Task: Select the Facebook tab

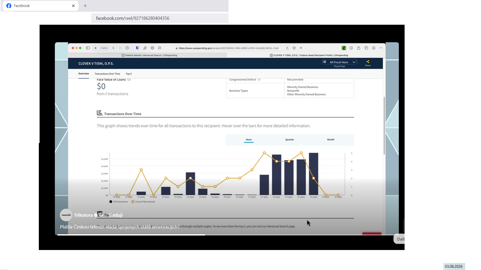Action: [41, 6]
